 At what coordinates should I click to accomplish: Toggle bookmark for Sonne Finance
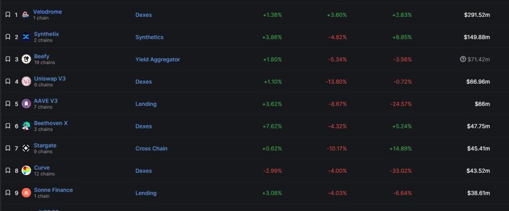pyautogui.click(x=8, y=193)
